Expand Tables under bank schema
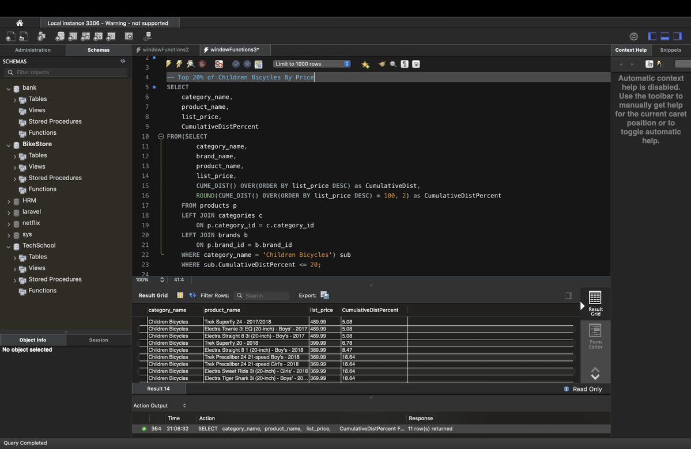This screenshot has height=449, width=691. click(x=14, y=100)
